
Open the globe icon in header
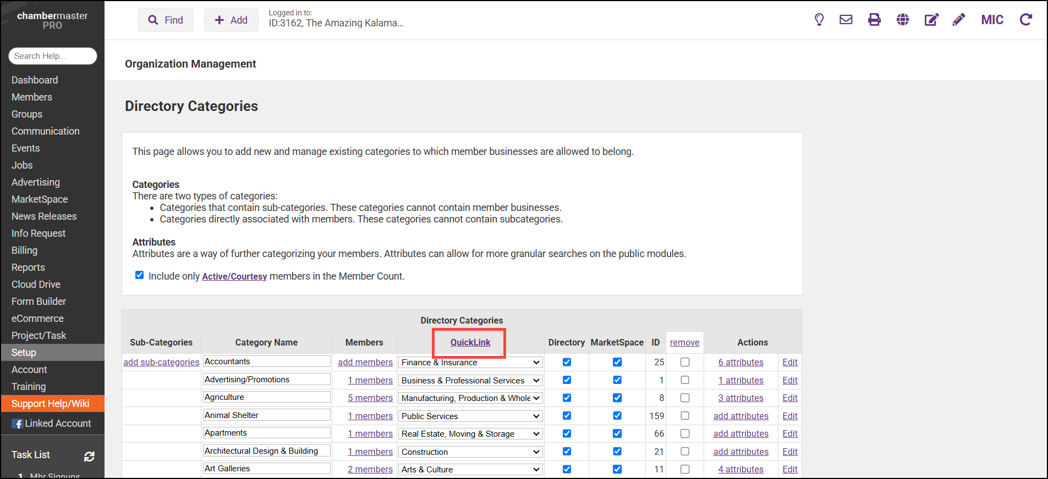pyautogui.click(x=903, y=20)
